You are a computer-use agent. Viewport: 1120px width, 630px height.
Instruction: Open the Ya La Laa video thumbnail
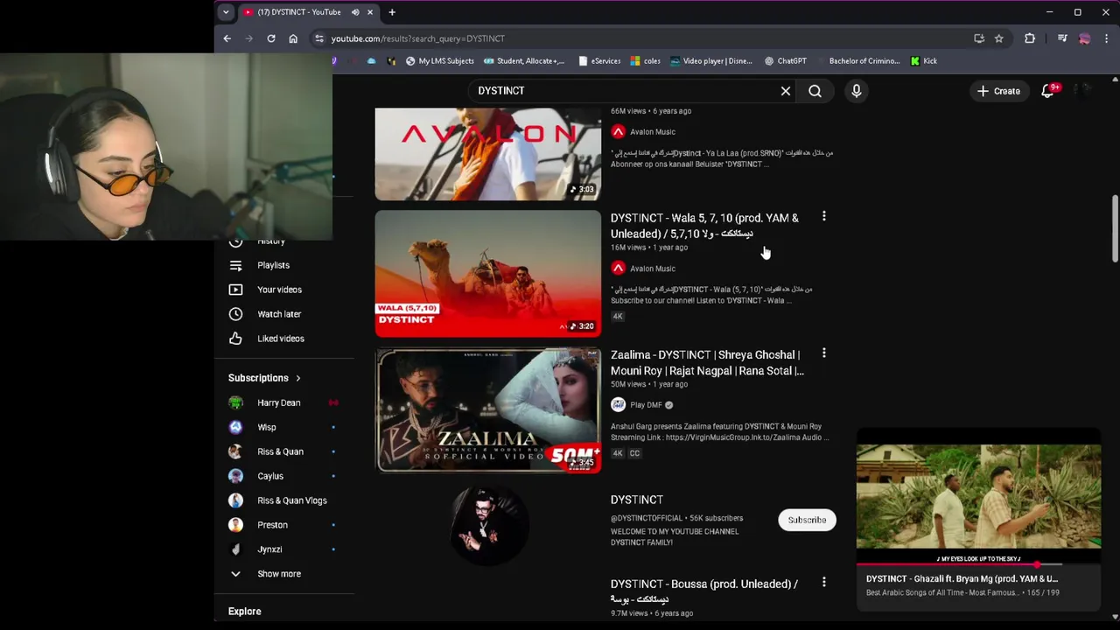(x=488, y=154)
